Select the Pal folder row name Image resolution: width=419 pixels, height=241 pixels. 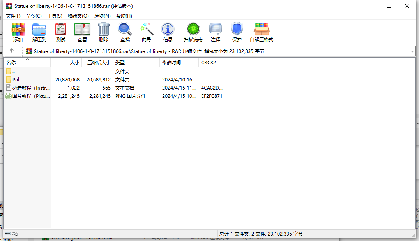[x=16, y=79]
